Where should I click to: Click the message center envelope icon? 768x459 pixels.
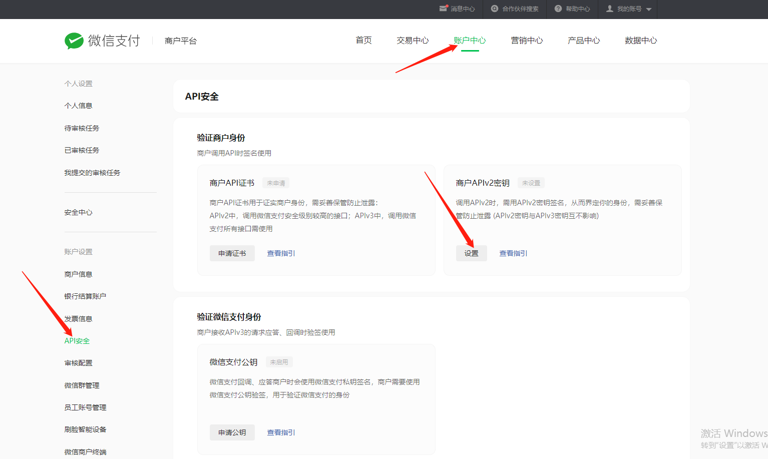tap(443, 9)
